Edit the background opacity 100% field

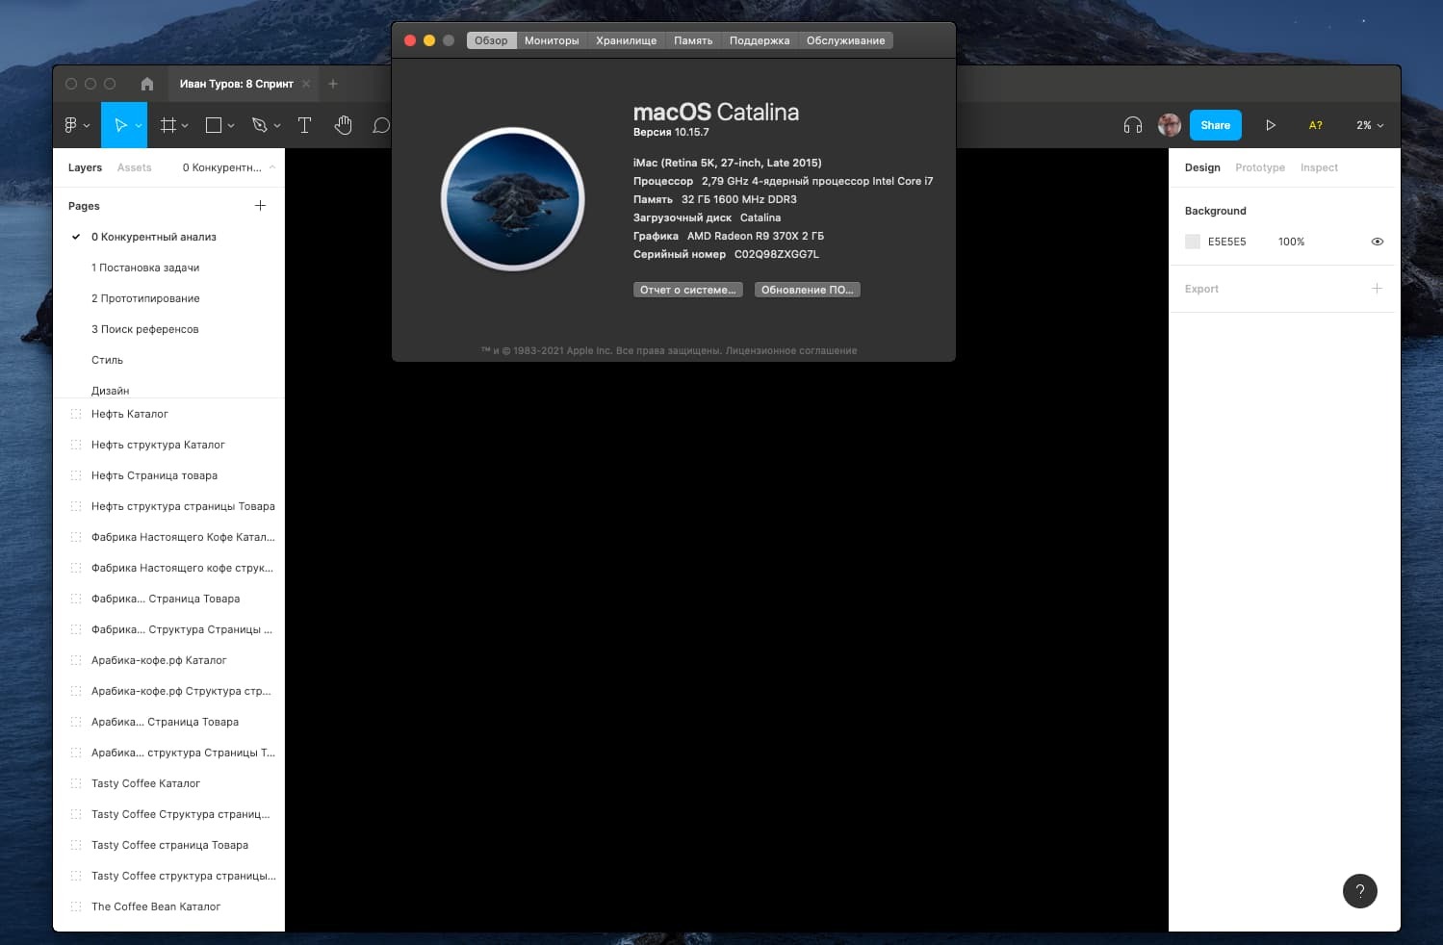tap(1292, 242)
